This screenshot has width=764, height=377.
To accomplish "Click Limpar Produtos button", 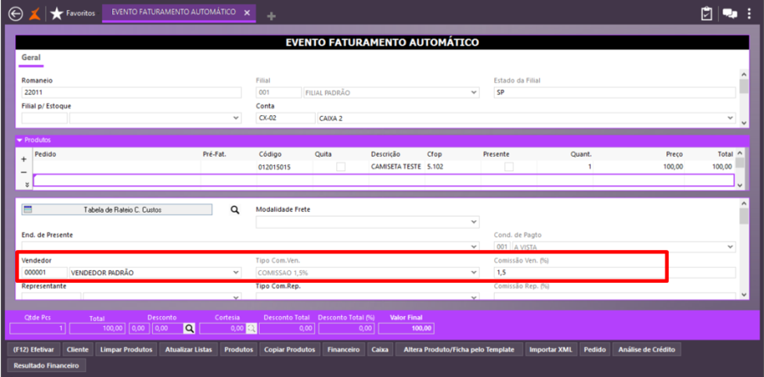I will (126, 350).
